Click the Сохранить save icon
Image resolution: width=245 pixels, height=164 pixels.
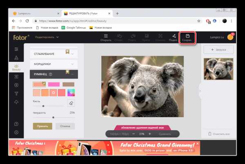click(187, 37)
